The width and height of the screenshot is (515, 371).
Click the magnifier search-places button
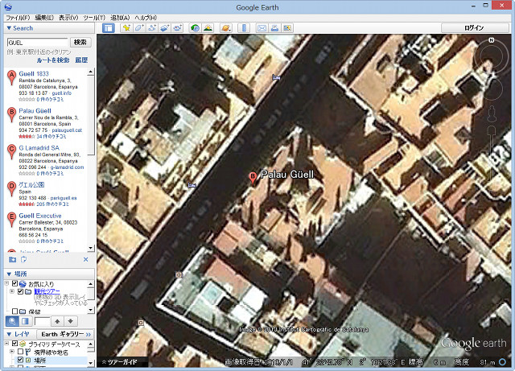point(12,321)
